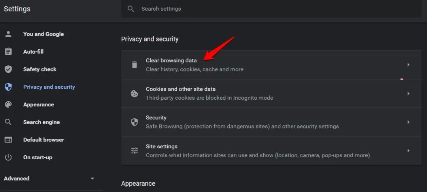
Task: Click the On start-up power icon
Action: pyautogui.click(x=8, y=157)
